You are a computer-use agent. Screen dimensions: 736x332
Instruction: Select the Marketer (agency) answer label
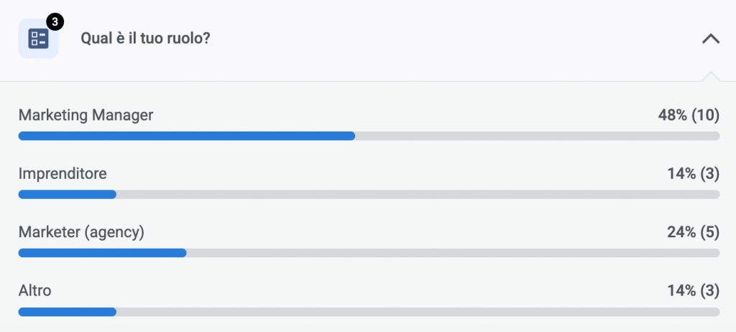pos(81,232)
